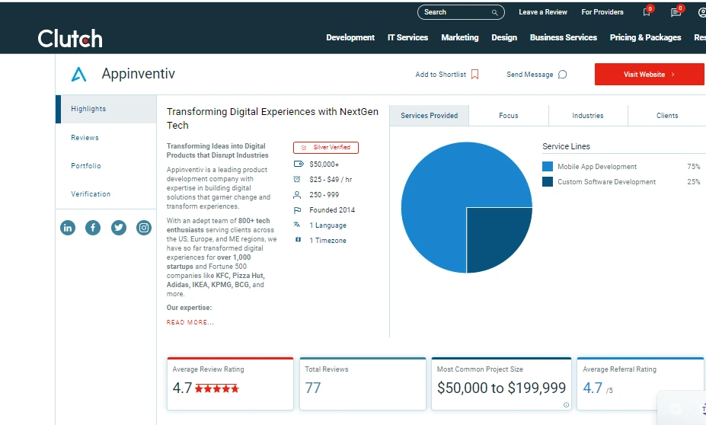
Task: Open the Facebook social icon
Action: (x=93, y=228)
